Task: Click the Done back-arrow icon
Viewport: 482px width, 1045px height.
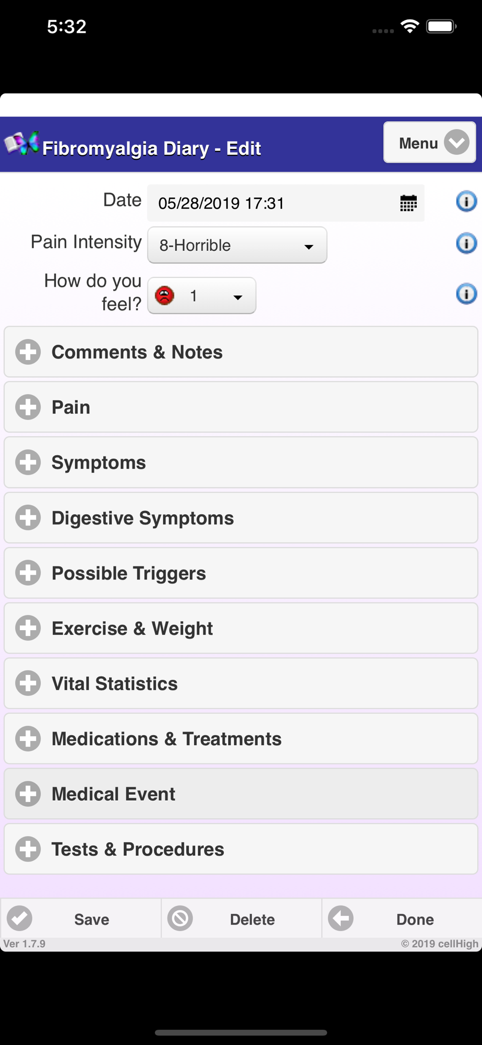Action: pyautogui.click(x=341, y=919)
